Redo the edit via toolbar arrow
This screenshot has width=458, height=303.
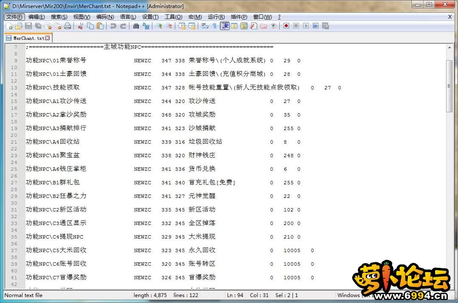click(x=123, y=26)
